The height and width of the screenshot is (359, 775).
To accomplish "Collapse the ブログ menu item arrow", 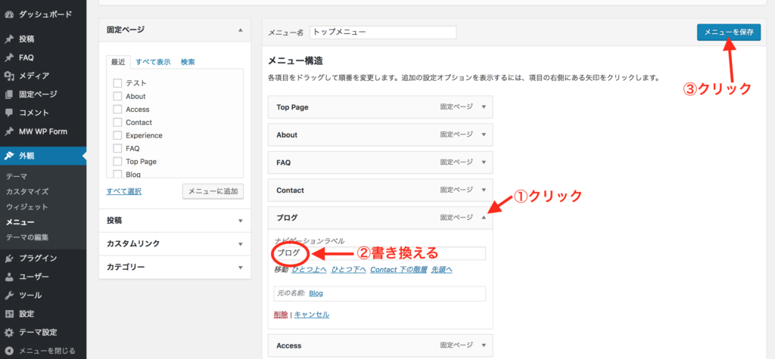I will [484, 218].
